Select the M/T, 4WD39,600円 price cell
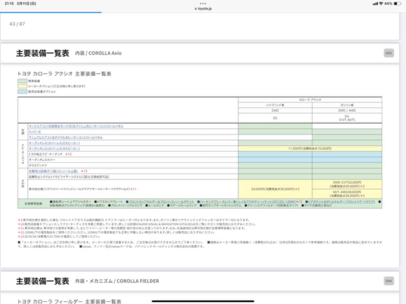The width and height of the screenshot is (406, 304). tap(347, 194)
